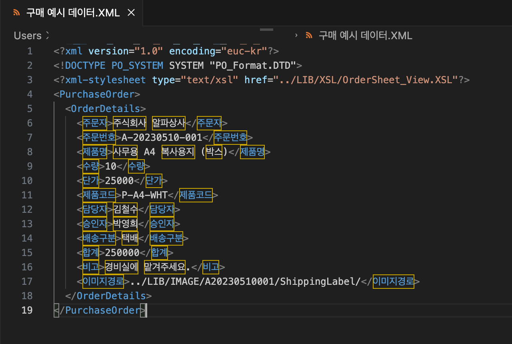
Task: Select the 주문자 opening tag
Action: tap(94, 123)
